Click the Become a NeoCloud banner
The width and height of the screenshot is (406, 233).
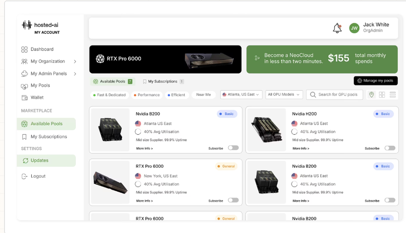(x=322, y=59)
